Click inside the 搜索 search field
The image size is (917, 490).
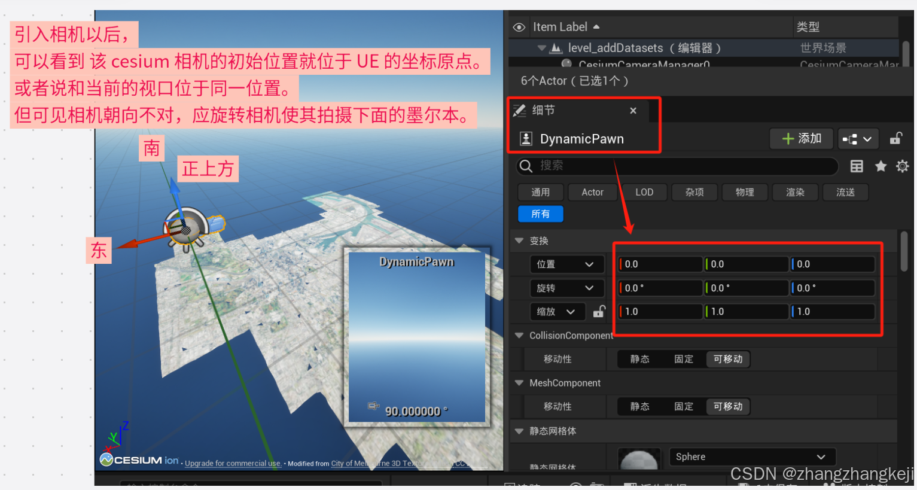(676, 166)
